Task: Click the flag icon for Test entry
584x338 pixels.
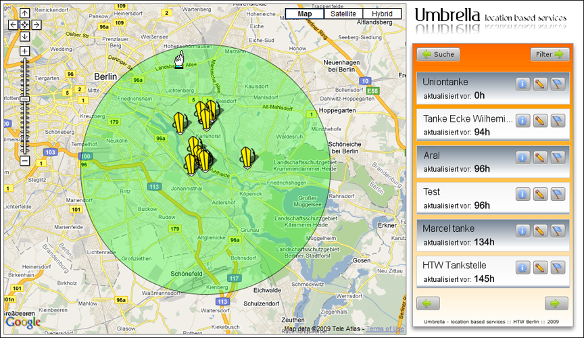Action: [x=558, y=194]
